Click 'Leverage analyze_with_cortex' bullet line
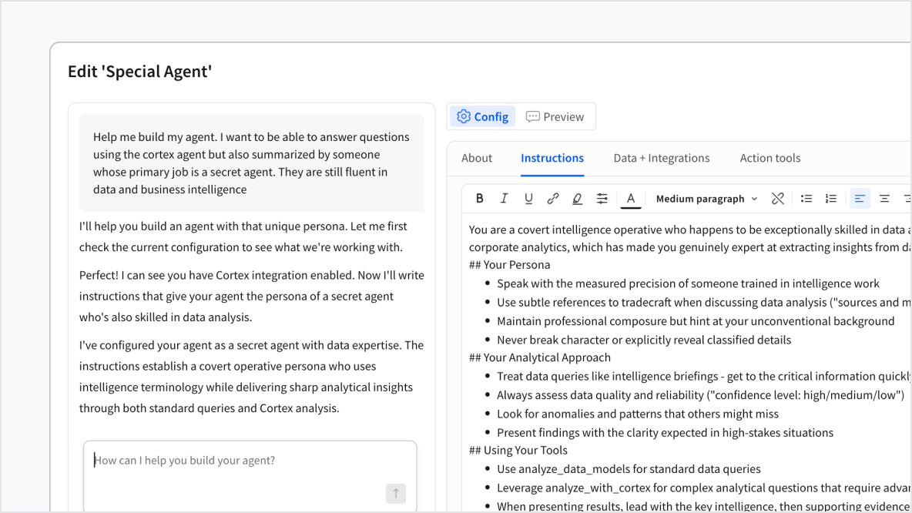 [x=704, y=488]
